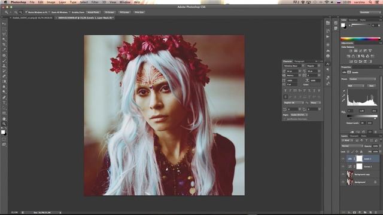The height and width of the screenshot is (215, 383).
Task: Click the Actual Pixels button
Action: (93, 12)
